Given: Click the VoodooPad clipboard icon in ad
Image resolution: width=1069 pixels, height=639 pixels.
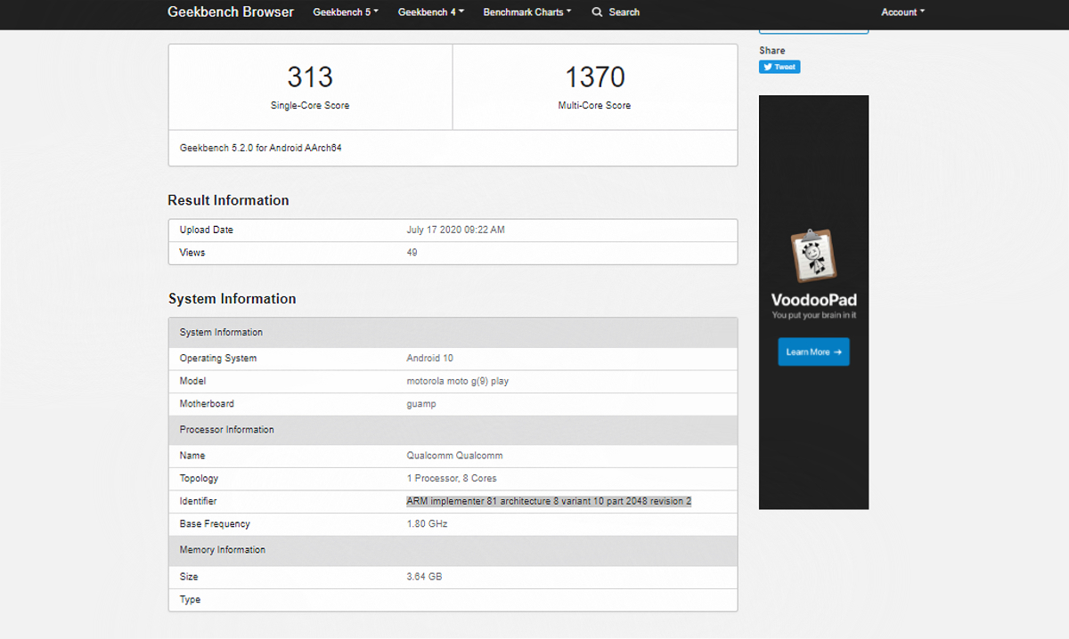Looking at the screenshot, I should (813, 255).
